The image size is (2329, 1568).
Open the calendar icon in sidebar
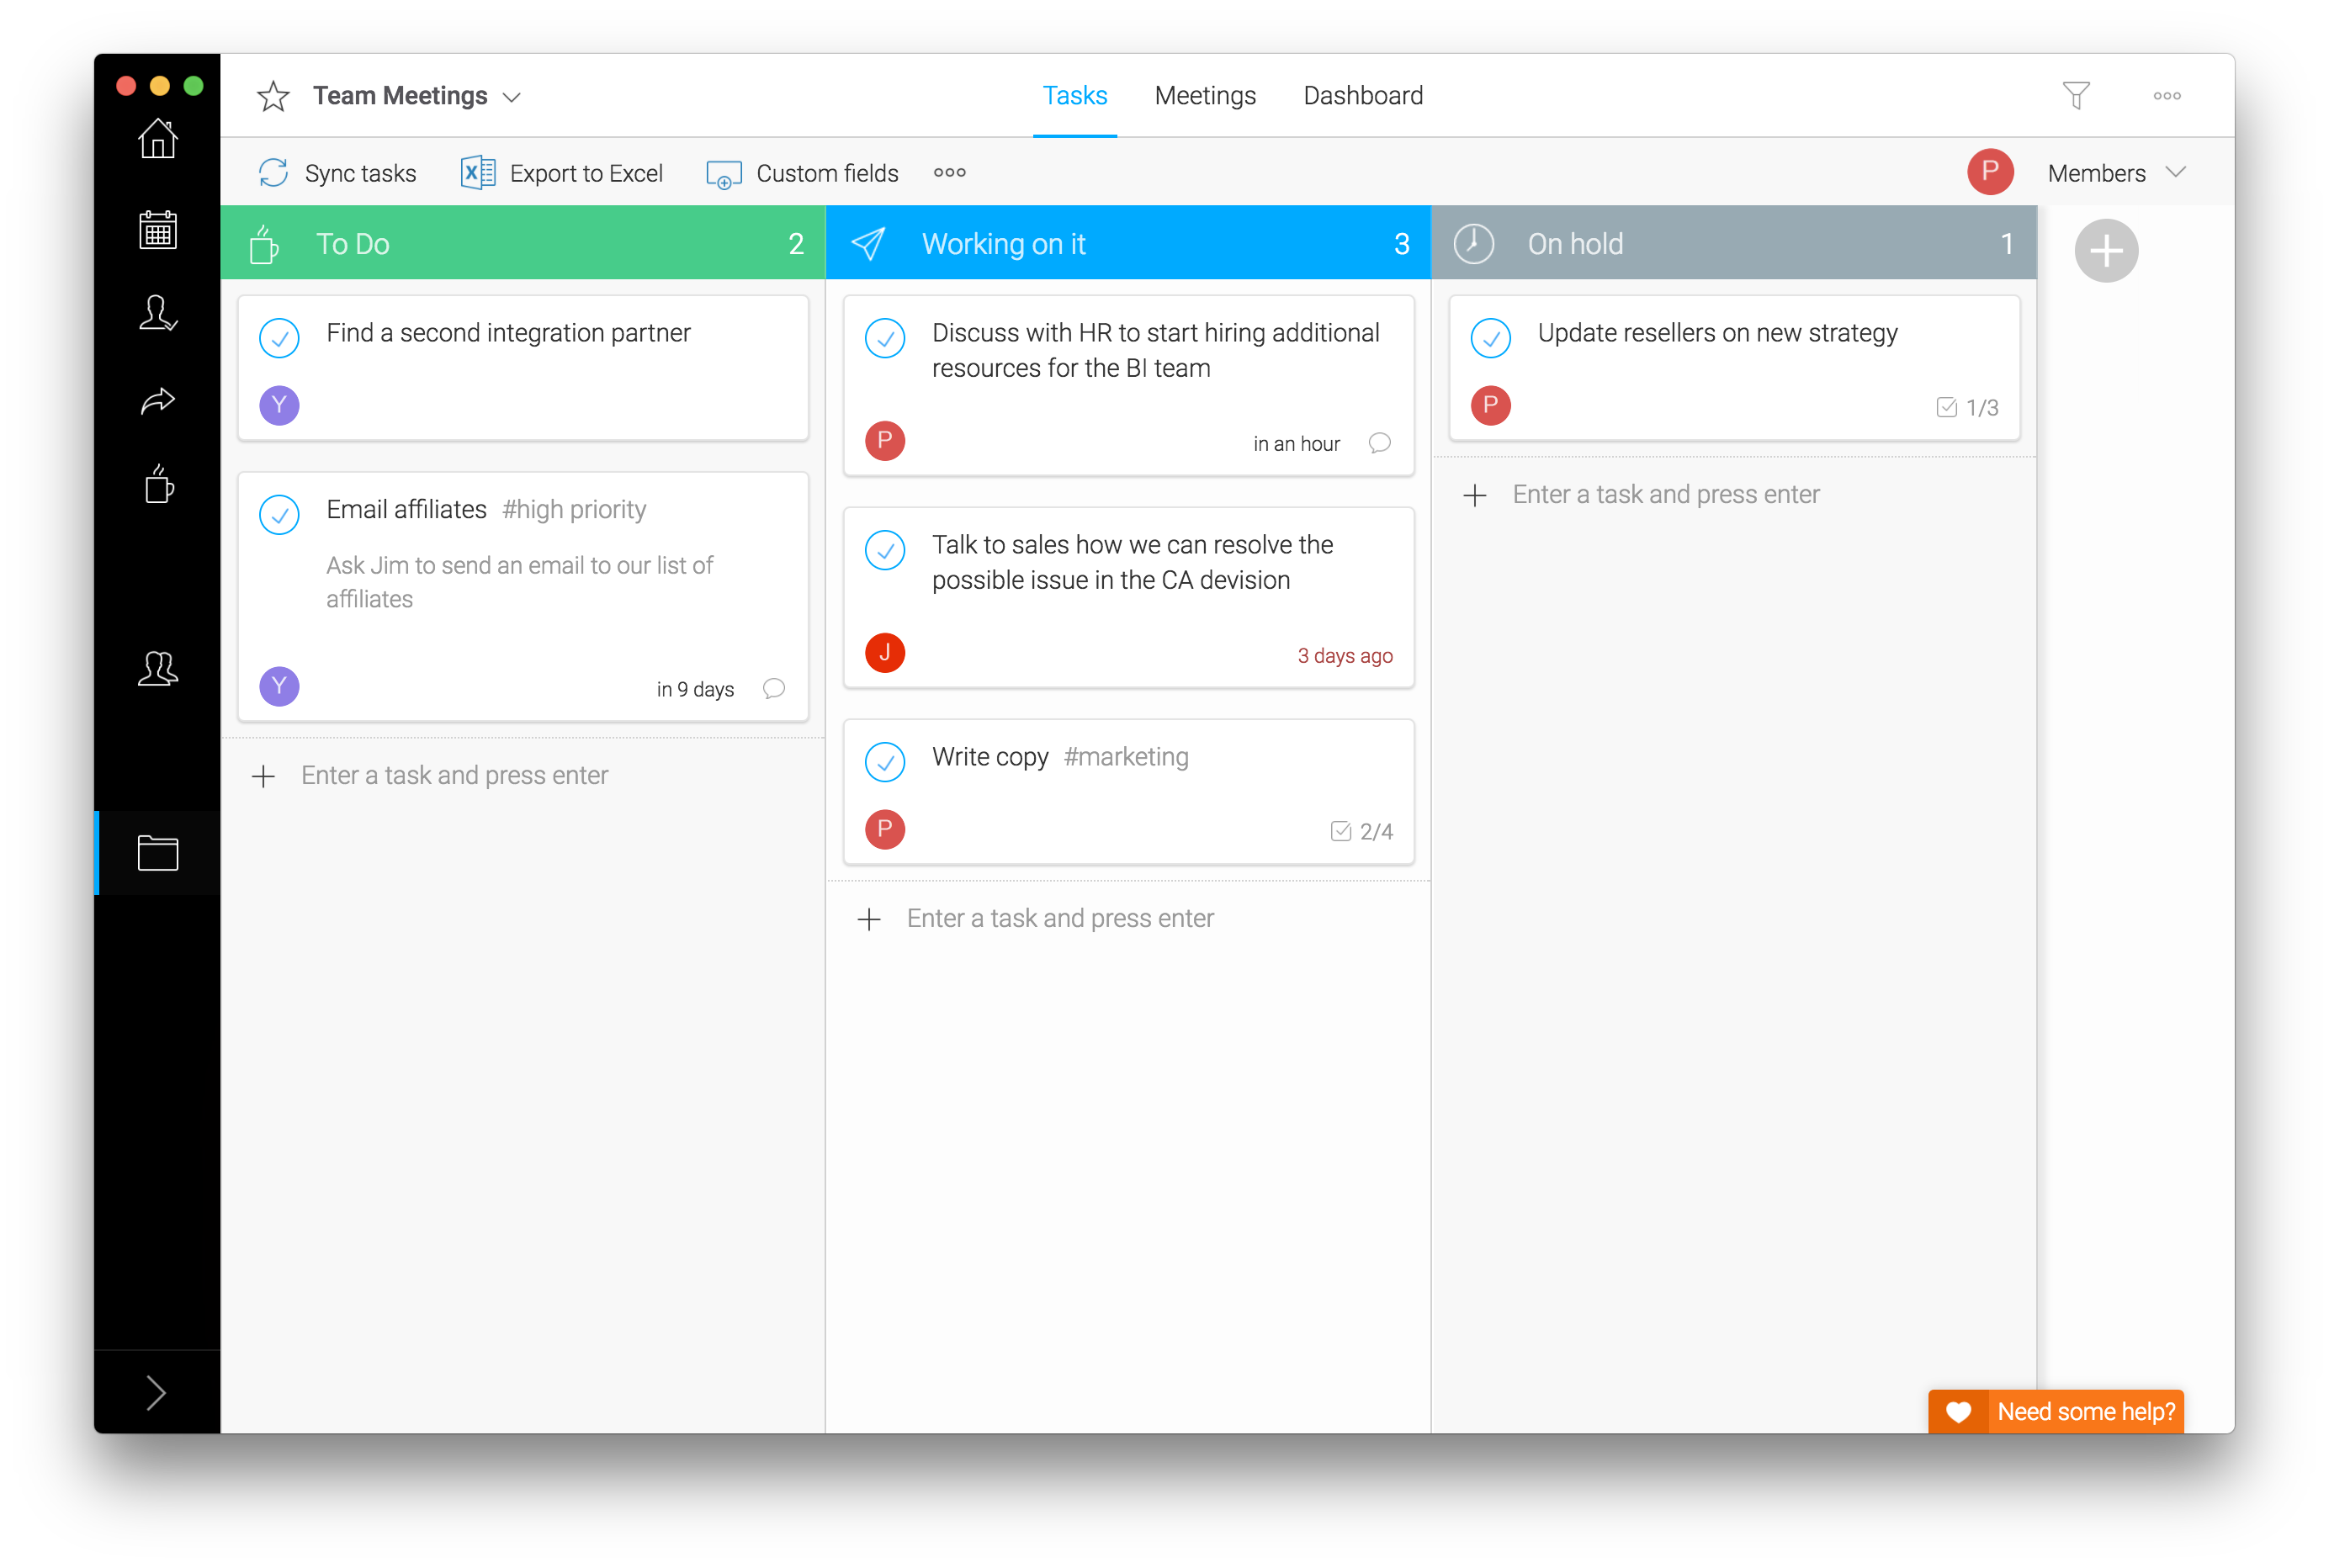[157, 230]
